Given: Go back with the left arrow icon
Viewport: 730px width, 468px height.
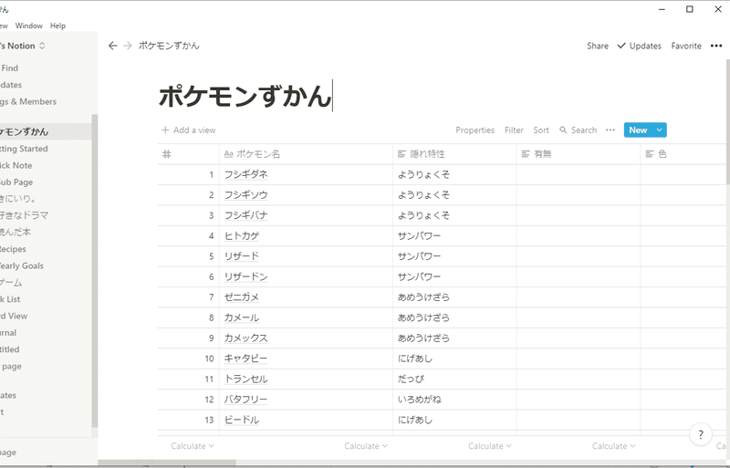Looking at the screenshot, I should tap(112, 46).
